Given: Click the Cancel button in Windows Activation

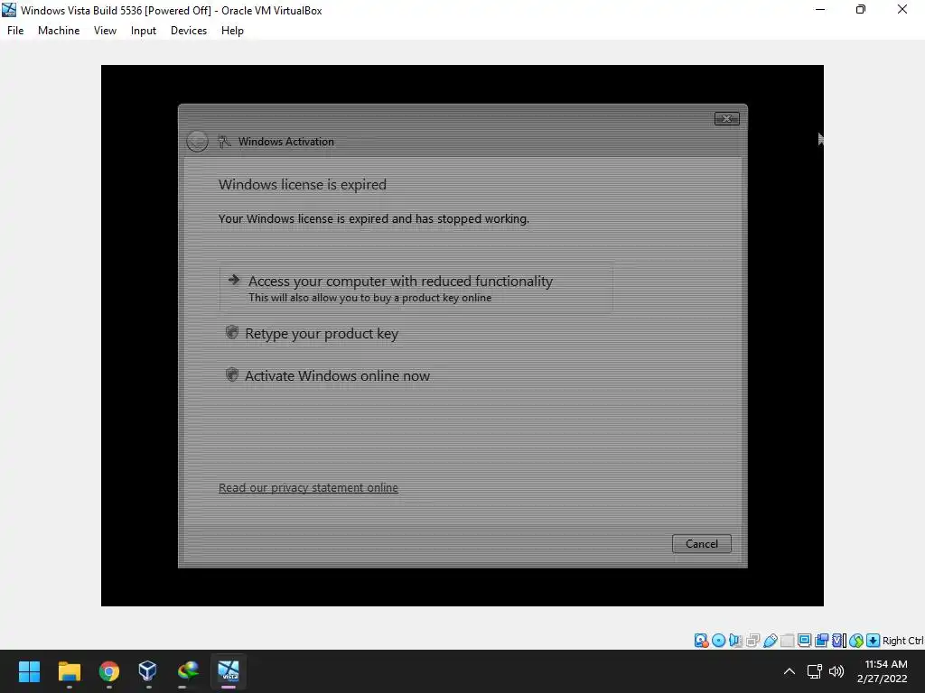Looking at the screenshot, I should point(701,544).
